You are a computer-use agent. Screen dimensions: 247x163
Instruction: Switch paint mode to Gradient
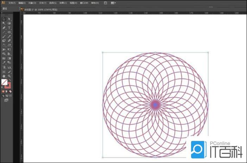click(7, 91)
